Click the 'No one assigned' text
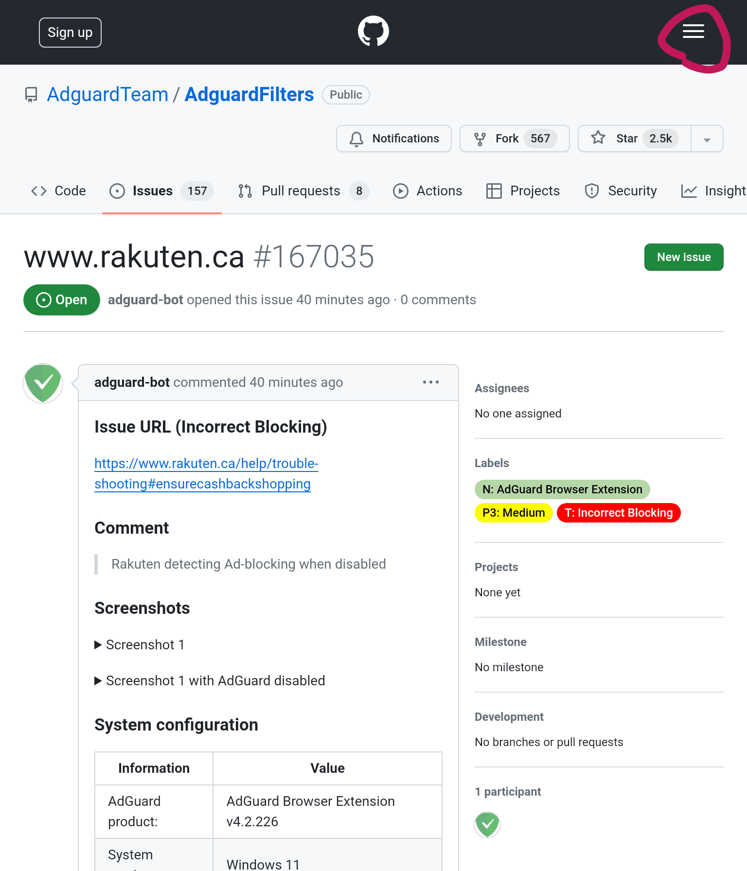 [x=518, y=414]
